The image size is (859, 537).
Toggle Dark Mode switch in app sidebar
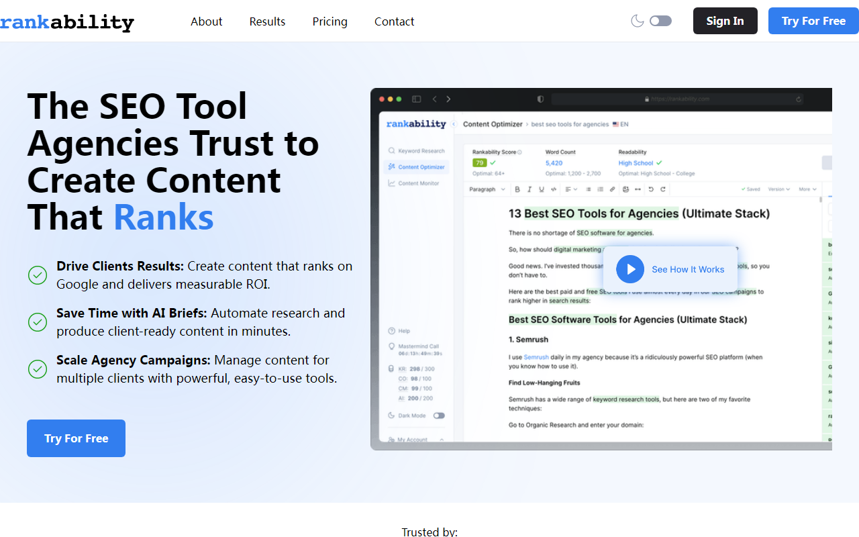439,416
